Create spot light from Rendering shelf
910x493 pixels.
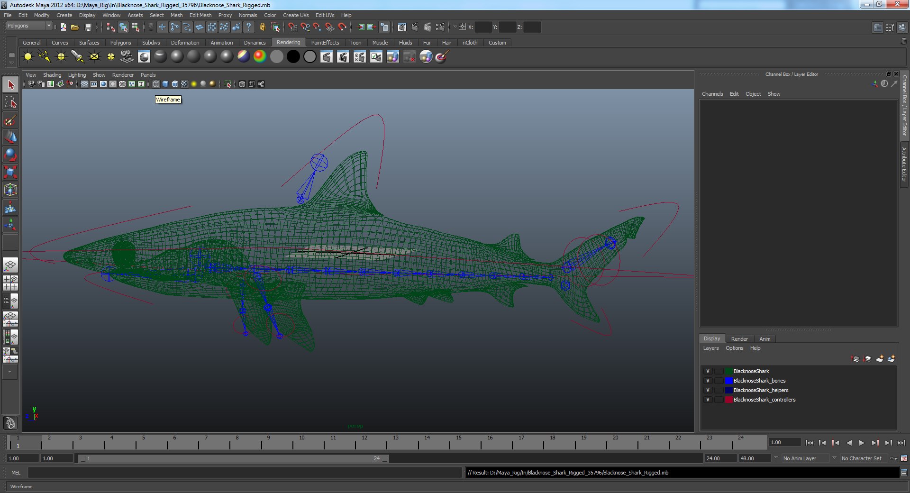click(78, 57)
